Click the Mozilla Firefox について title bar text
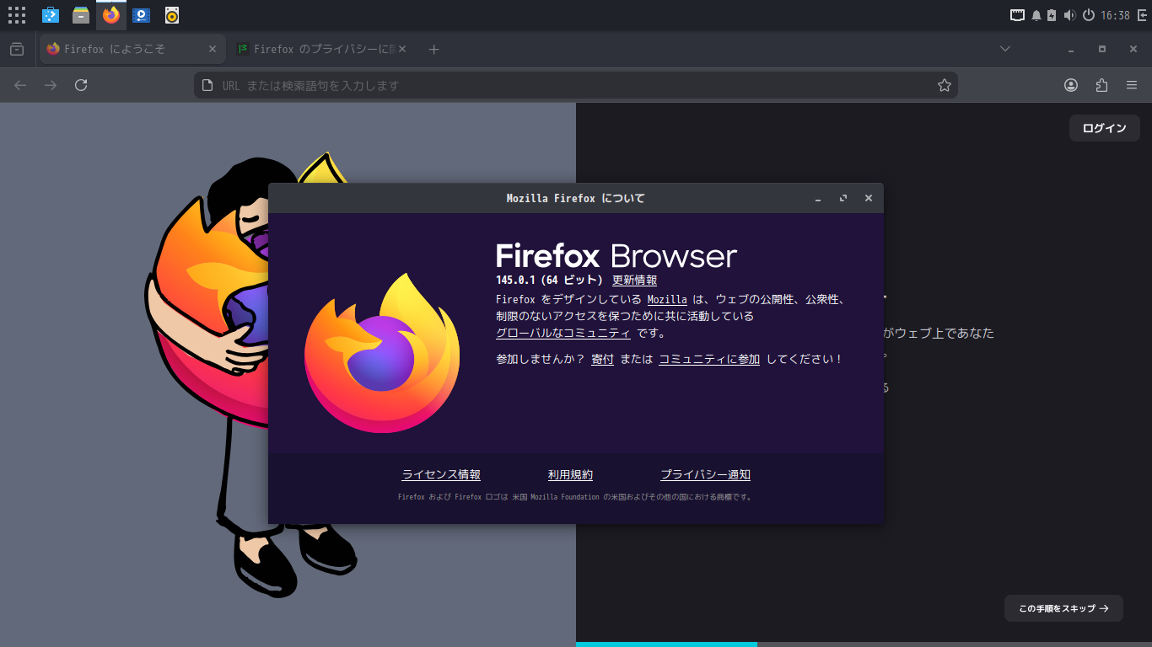The image size is (1152, 647). click(575, 199)
